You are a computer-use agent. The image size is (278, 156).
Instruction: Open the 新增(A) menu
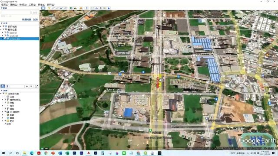point(42,5)
